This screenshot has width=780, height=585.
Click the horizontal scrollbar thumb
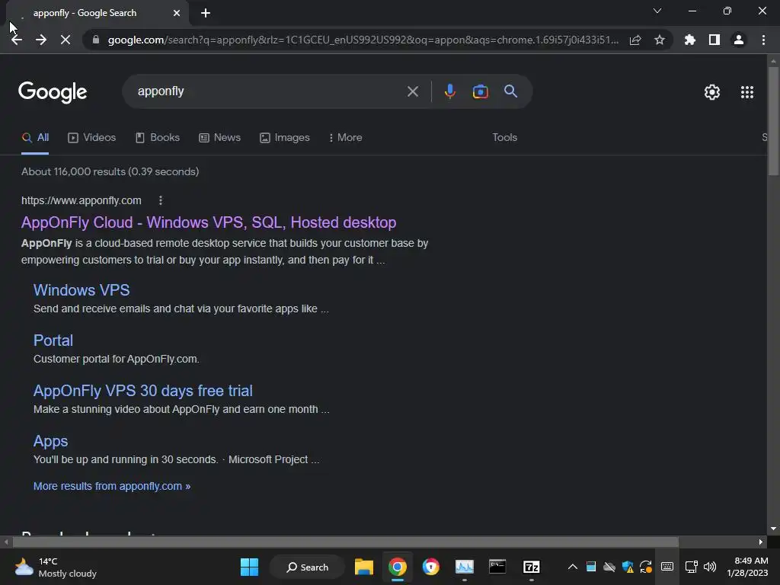[x=345, y=542]
